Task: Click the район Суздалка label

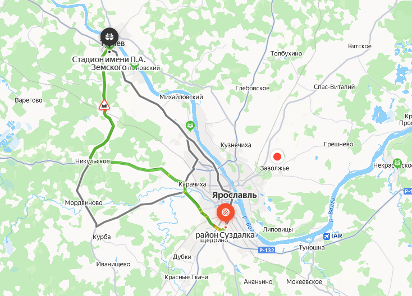Action: 225,235
